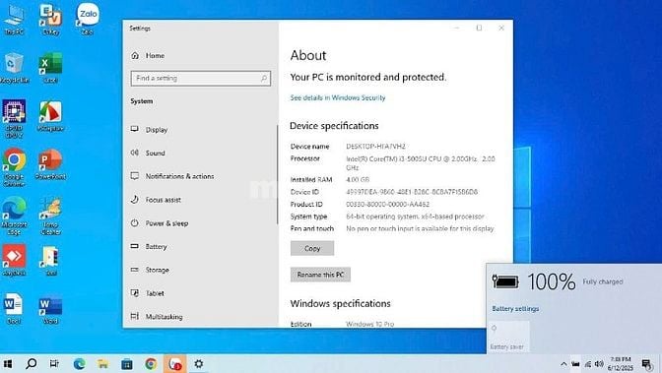
Task: Open the Recycle Bin icon
Action: (x=14, y=68)
